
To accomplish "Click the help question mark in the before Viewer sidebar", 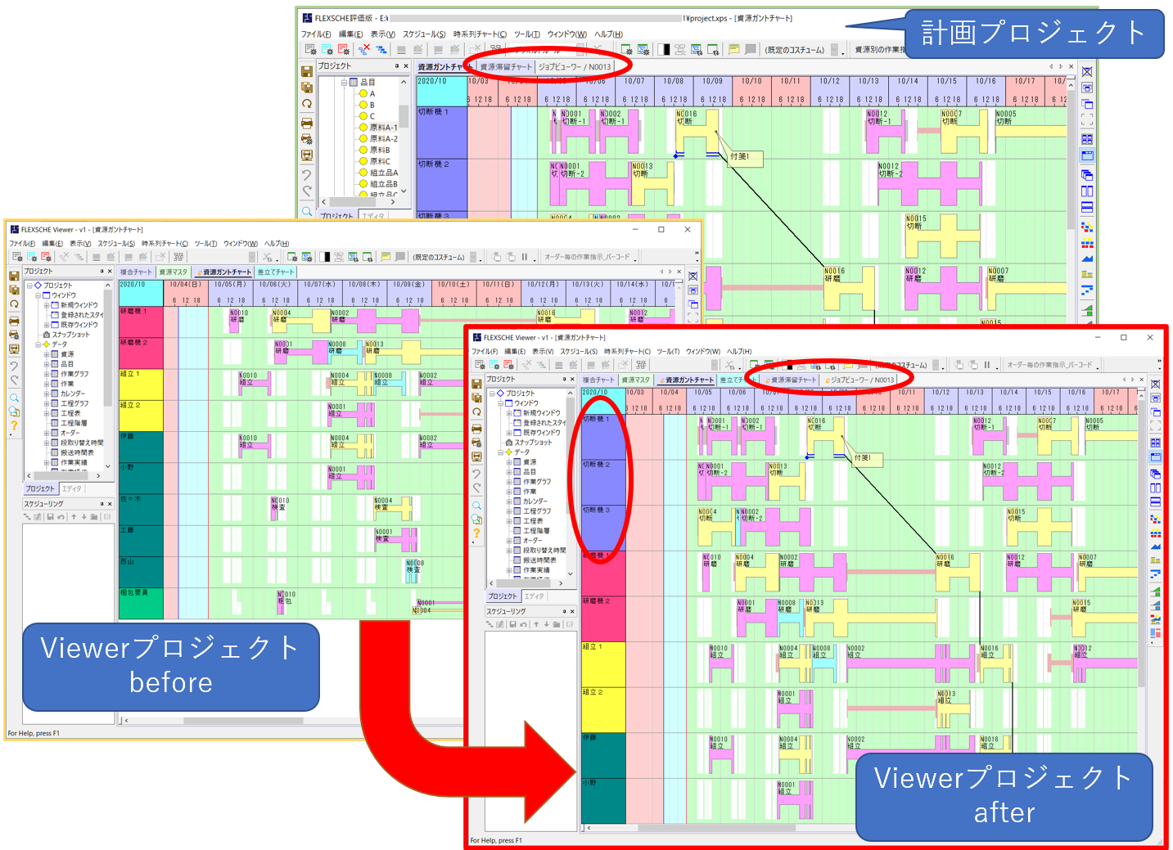I will 14,425.
